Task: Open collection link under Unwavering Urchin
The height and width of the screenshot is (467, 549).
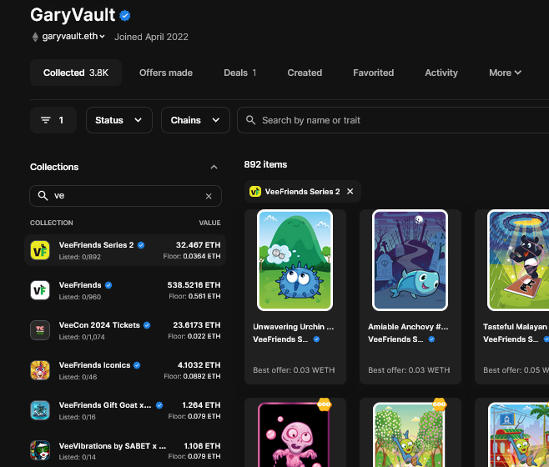Action: [x=280, y=339]
